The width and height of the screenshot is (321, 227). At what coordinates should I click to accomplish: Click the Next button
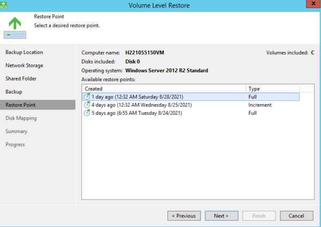221,216
